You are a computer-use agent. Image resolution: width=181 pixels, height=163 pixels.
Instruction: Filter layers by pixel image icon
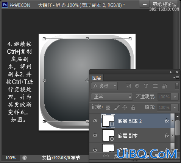(x=128, y=86)
